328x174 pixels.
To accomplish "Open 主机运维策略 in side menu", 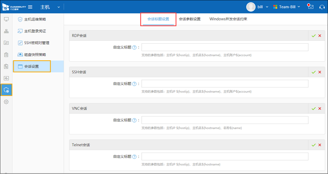I will (35, 19).
